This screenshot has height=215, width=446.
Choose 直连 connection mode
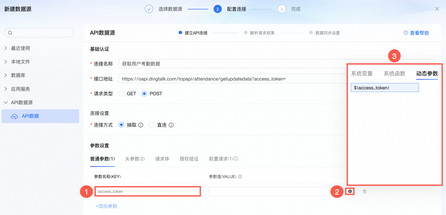click(x=152, y=125)
